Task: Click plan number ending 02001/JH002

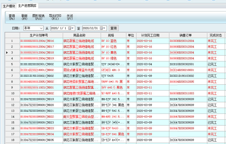Action: pos(41,64)
